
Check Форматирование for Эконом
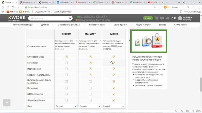tap(66, 100)
